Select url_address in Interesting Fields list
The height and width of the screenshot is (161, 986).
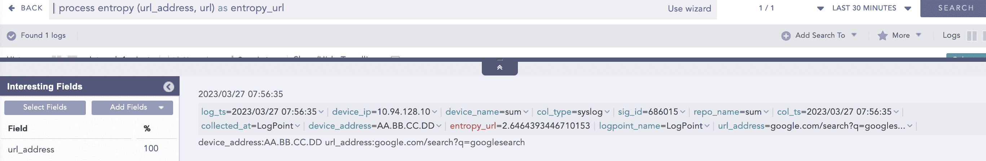click(31, 149)
